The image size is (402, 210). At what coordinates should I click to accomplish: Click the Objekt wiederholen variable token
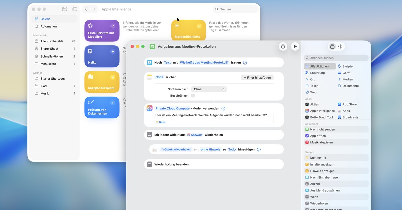click(176, 150)
